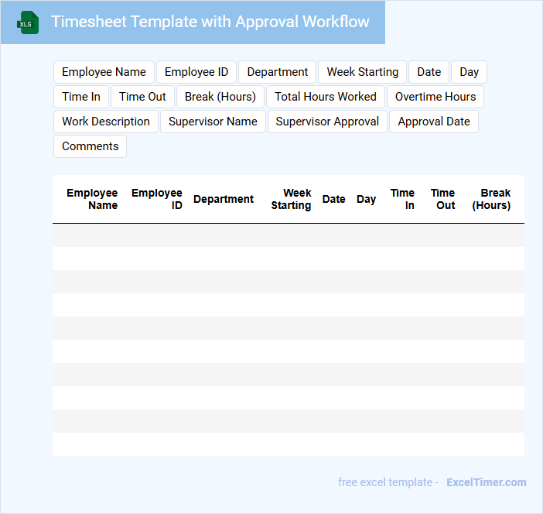Image resolution: width=543 pixels, height=514 pixels.
Task: Click the Overtime Hours tag
Action: (x=435, y=97)
